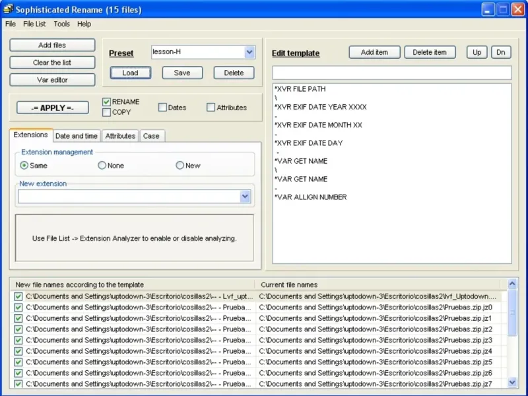The height and width of the screenshot is (396, 528).
Task: Click the Add files button
Action: [52, 46]
